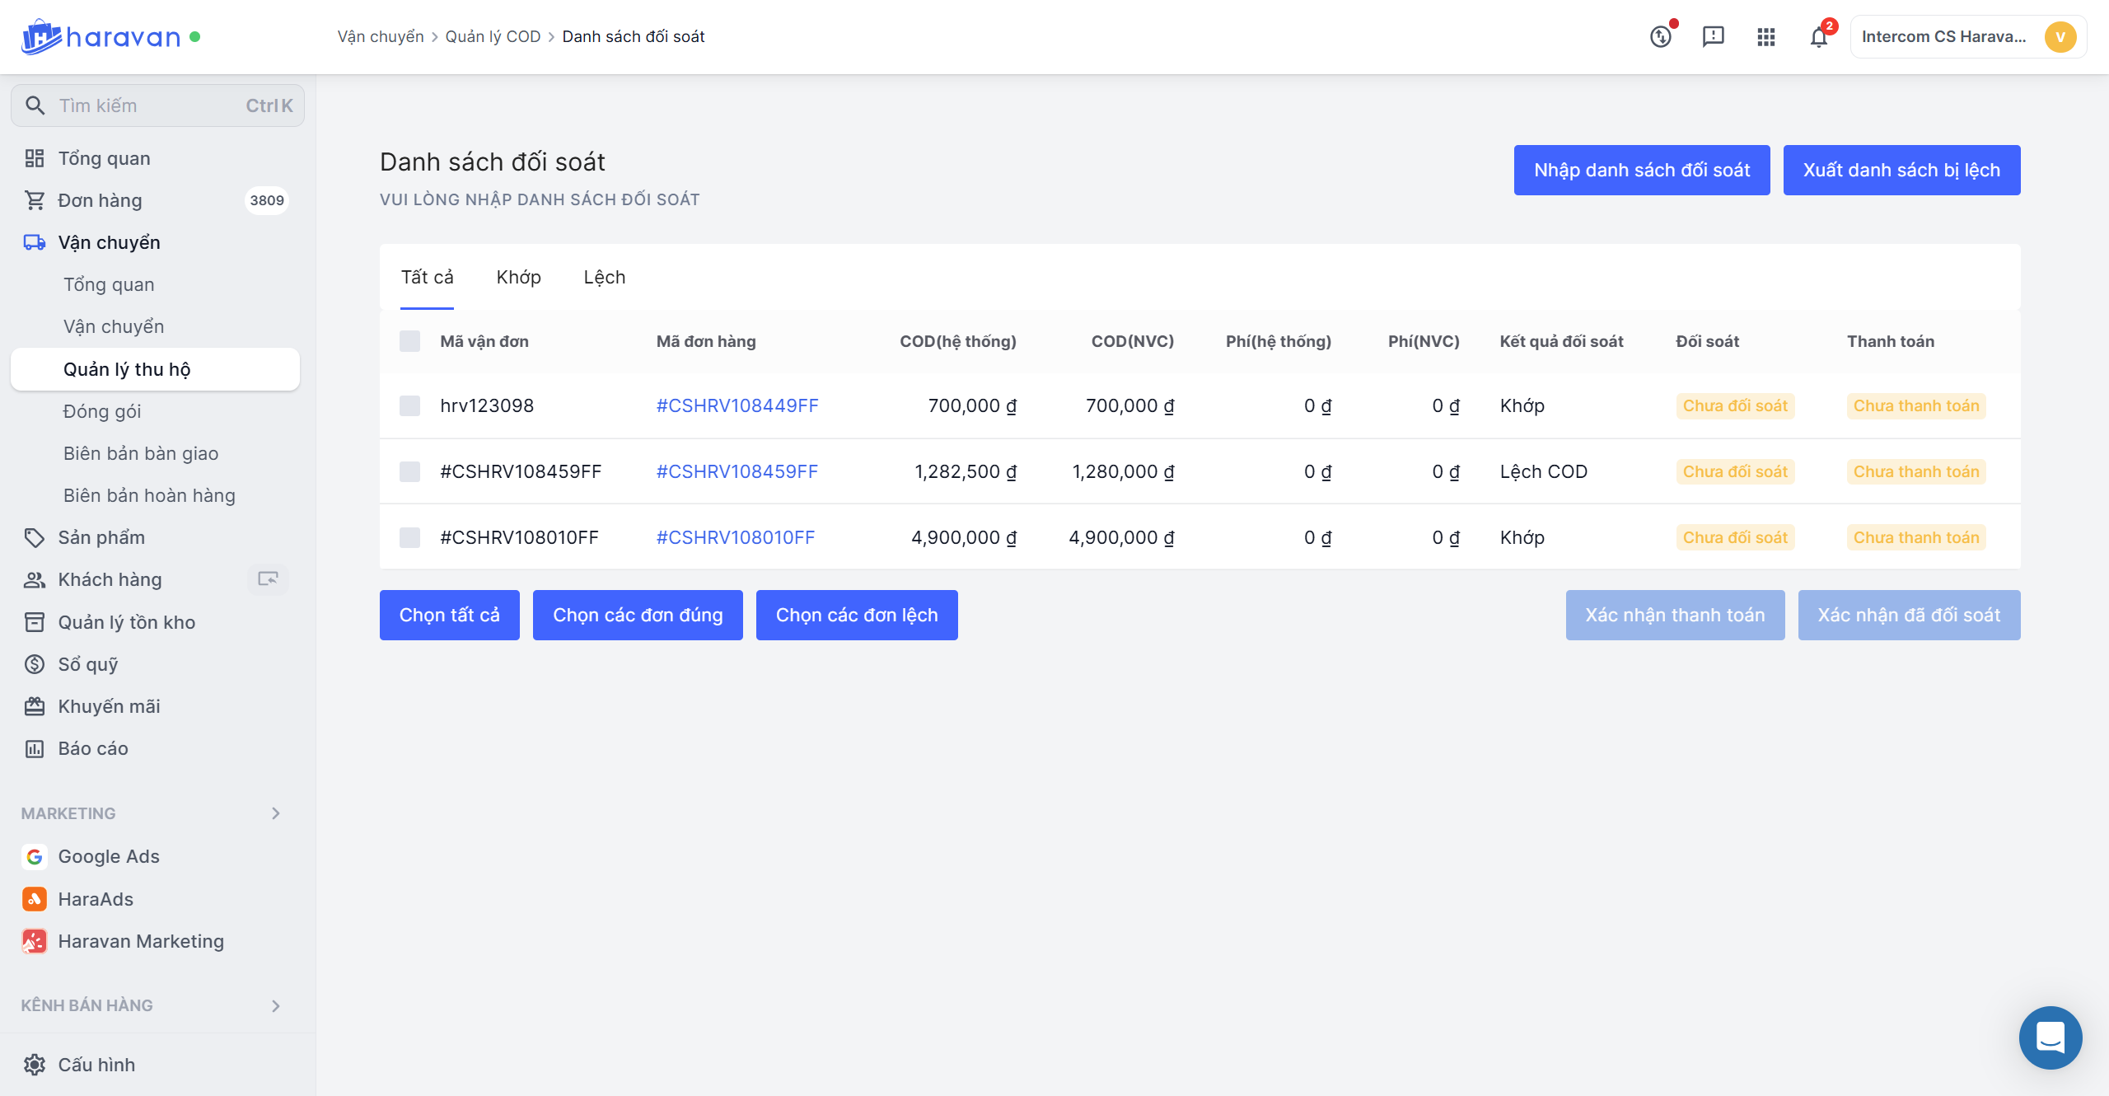Viewport: 2109px width, 1096px height.
Task: Open the notifications bell icon
Action: click(1818, 37)
